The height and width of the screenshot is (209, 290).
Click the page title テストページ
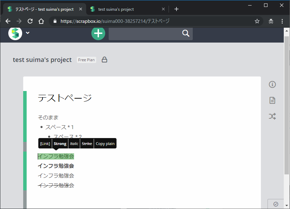(65, 98)
